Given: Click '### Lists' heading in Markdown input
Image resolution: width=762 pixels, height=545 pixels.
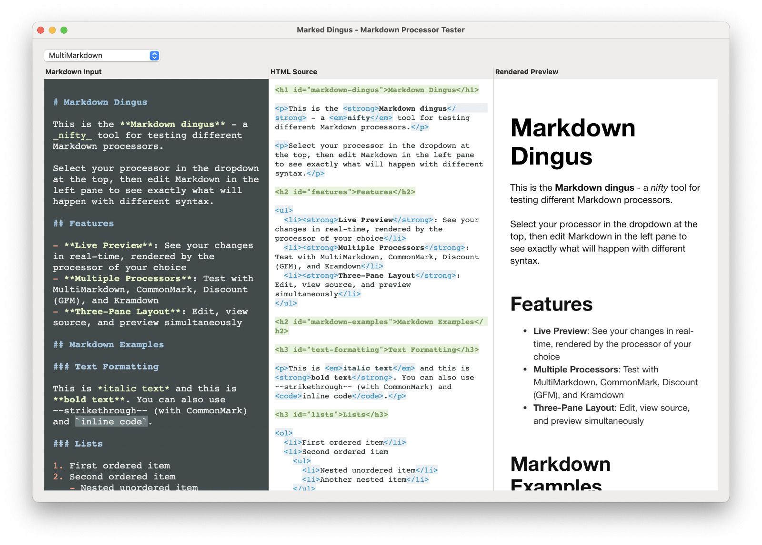Looking at the screenshot, I should (78, 444).
